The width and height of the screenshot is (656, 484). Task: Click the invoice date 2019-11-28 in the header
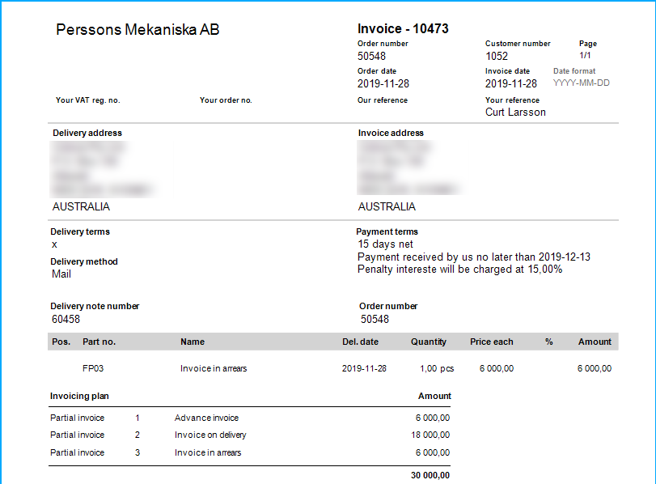pyautogui.click(x=511, y=83)
